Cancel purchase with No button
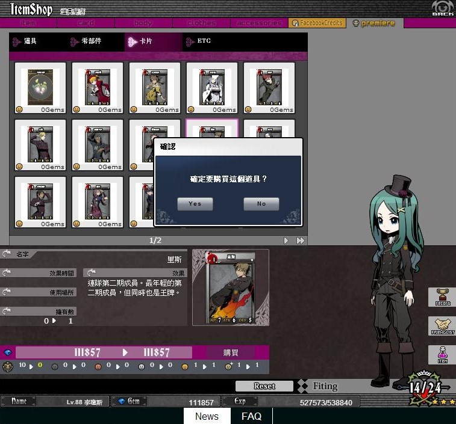The width and height of the screenshot is (456, 424). pyautogui.click(x=261, y=204)
